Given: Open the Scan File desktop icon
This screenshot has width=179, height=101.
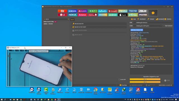Looking at the screenshot, I should 145,90.
